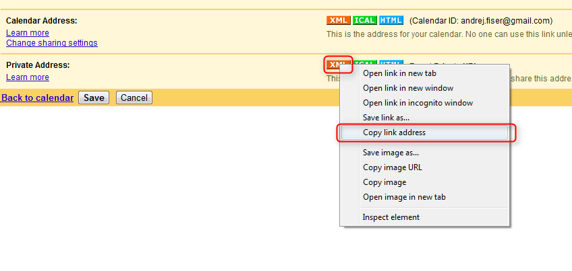This screenshot has height=271, width=572.
Task: Open Learn more under Private Address
Action: (x=28, y=77)
